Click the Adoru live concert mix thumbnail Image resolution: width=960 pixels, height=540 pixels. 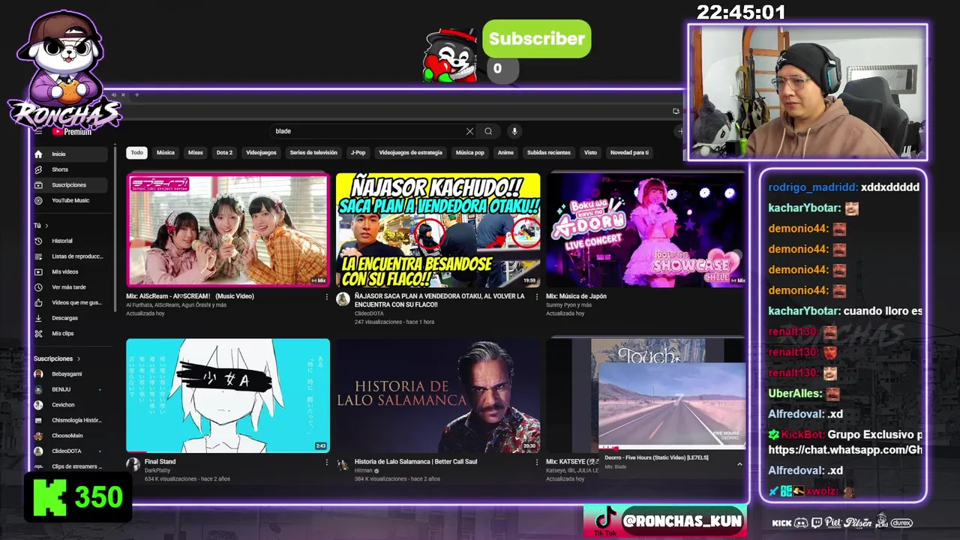pyautogui.click(x=646, y=230)
